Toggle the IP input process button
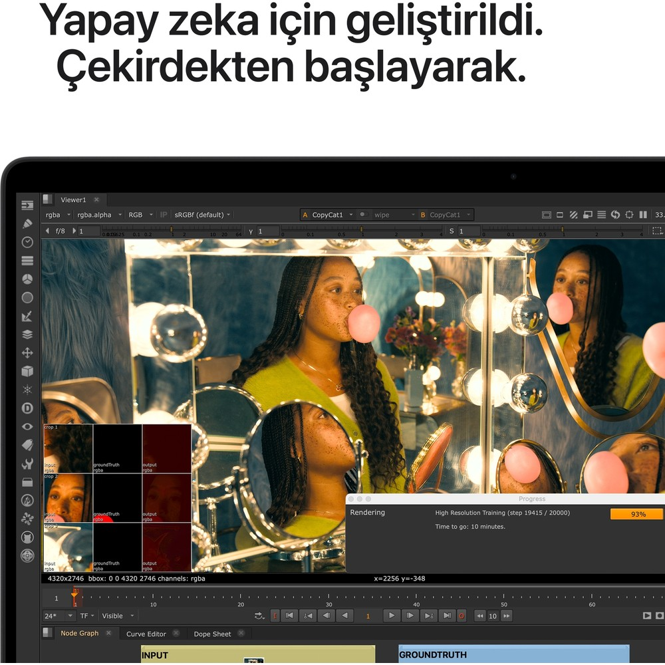 click(164, 215)
